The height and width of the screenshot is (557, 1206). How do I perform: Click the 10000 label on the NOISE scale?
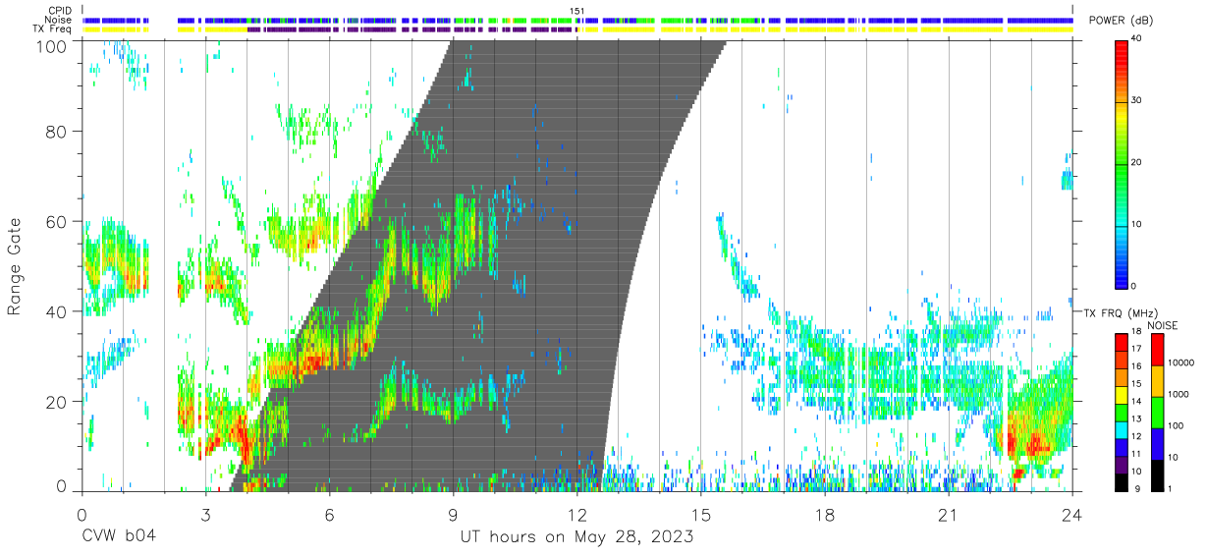[1183, 363]
